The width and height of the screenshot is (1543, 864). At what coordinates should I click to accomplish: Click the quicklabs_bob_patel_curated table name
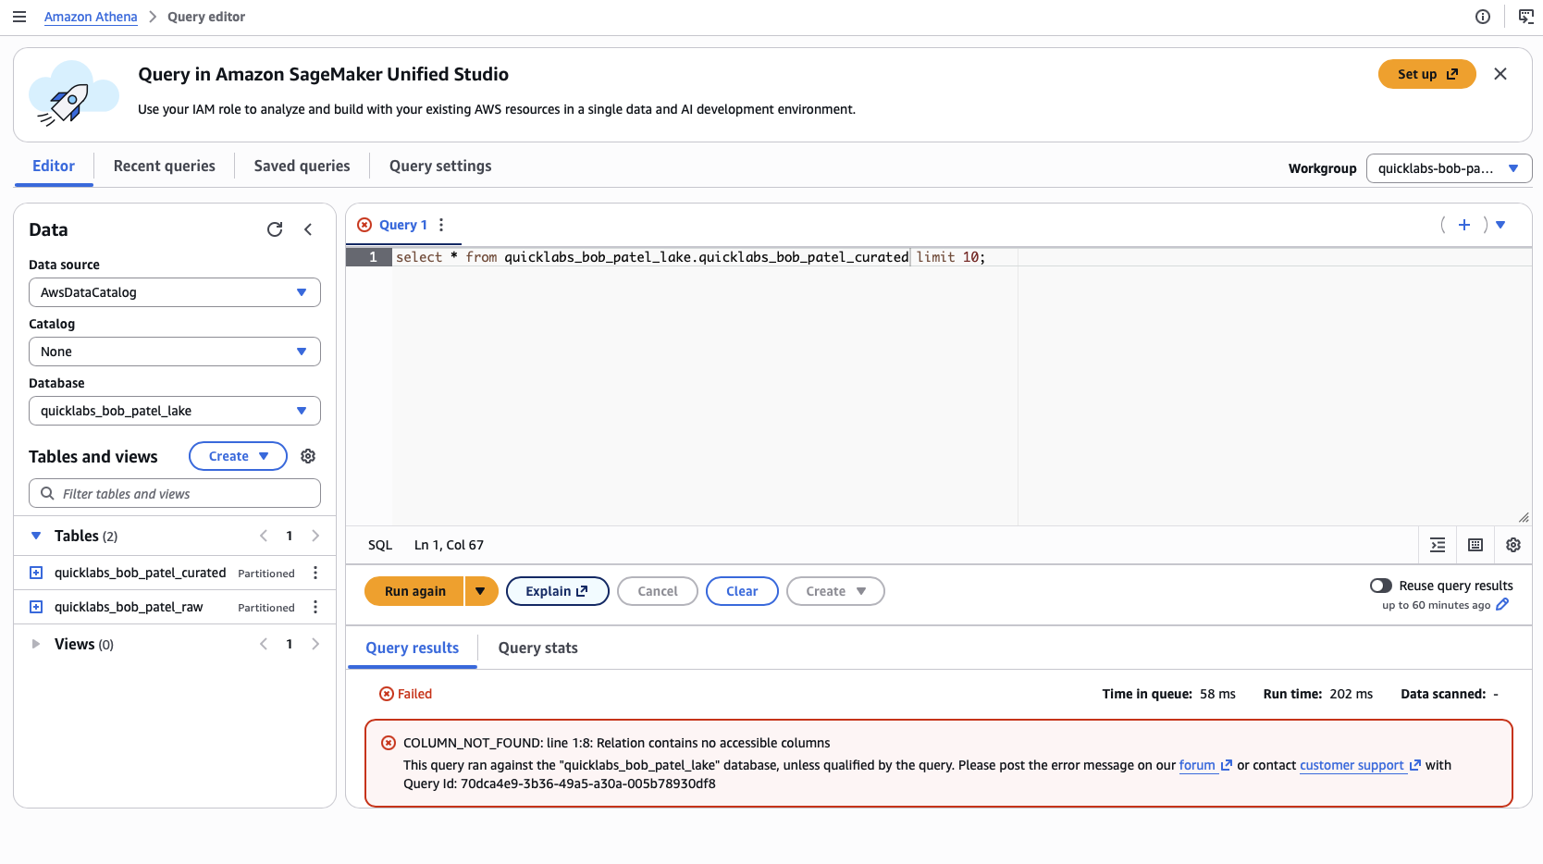[x=141, y=573]
